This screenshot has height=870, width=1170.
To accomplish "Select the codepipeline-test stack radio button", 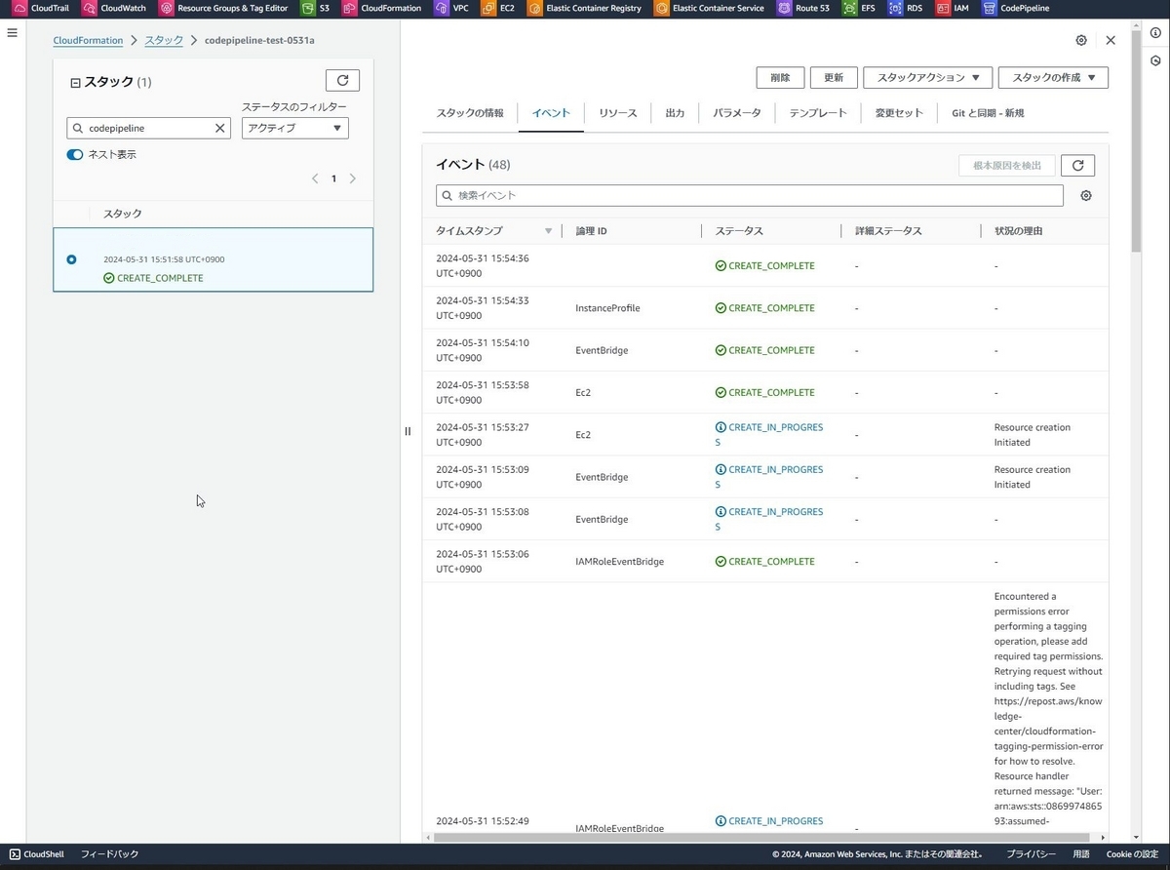I will pos(71,259).
